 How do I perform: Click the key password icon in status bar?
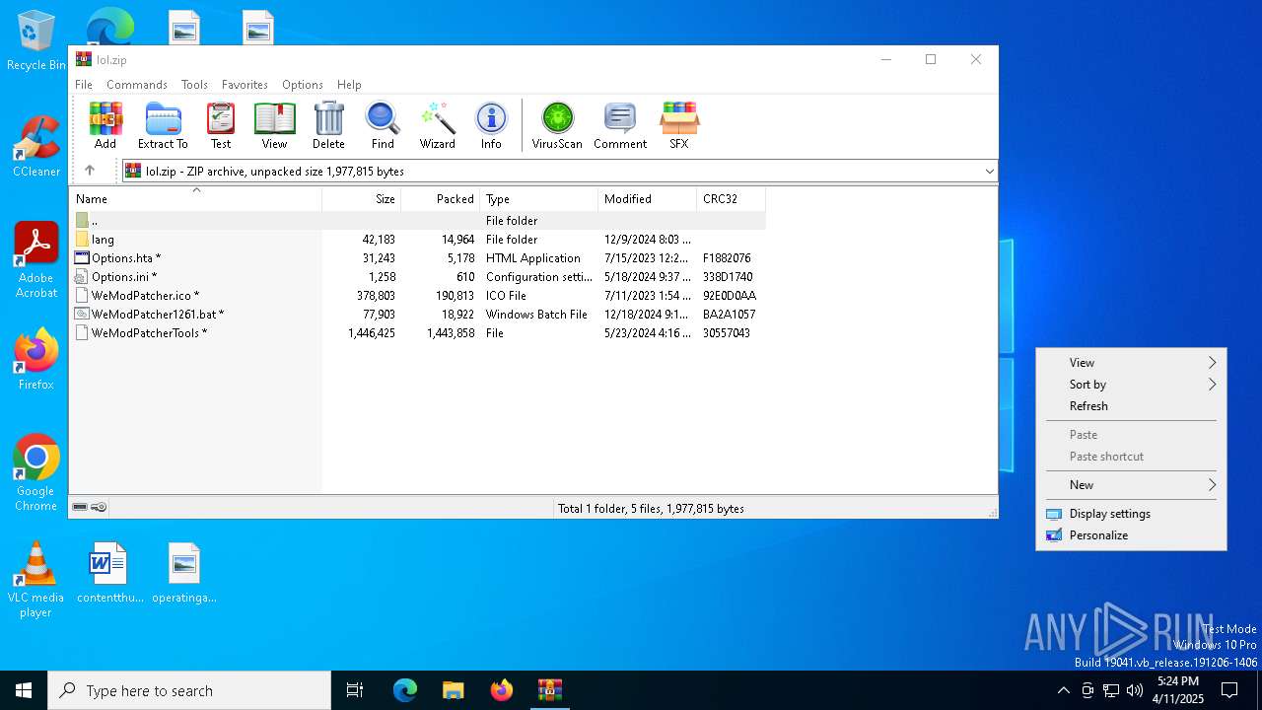pos(99,507)
